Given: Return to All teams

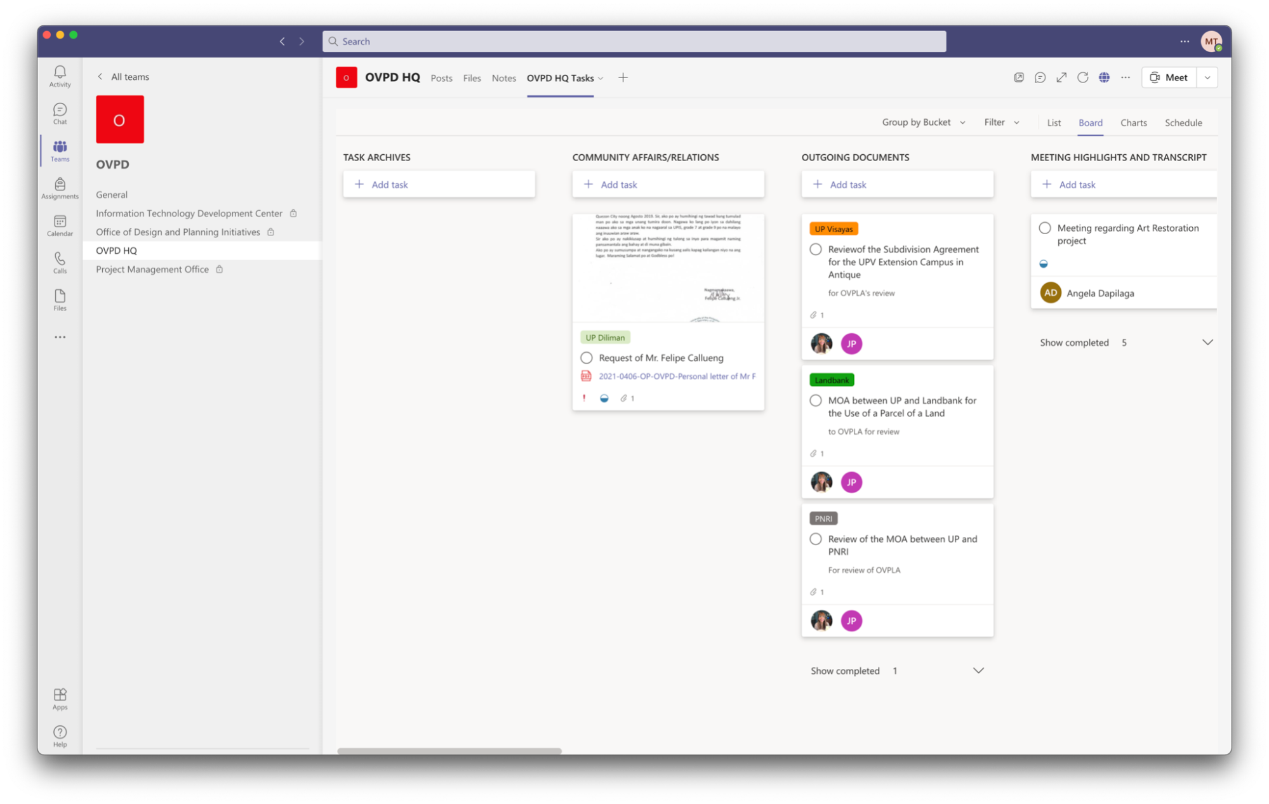Looking at the screenshot, I should pos(124,77).
